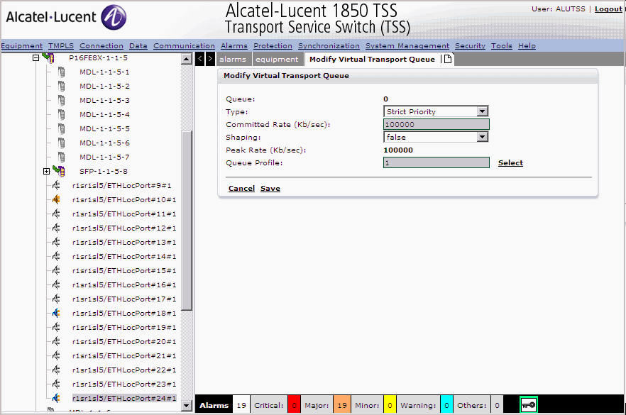626x415 pixels.
Task: Open the Synchronization menu
Action: click(x=329, y=46)
